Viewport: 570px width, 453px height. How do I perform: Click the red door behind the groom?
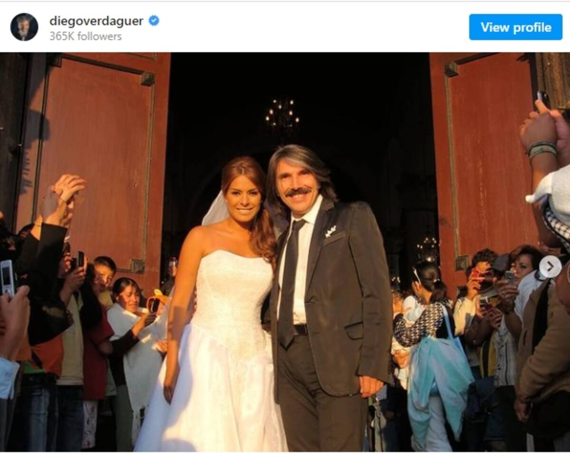pos(484,157)
